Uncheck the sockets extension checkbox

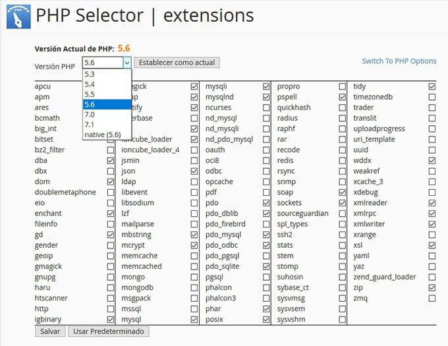pos(343,203)
